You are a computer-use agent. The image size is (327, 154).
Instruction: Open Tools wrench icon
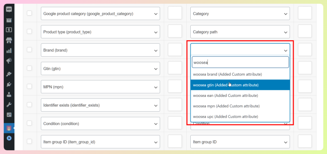tap(9, 105)
